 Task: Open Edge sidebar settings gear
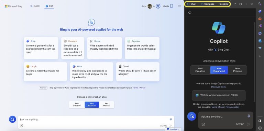click(x=260, y=128)
